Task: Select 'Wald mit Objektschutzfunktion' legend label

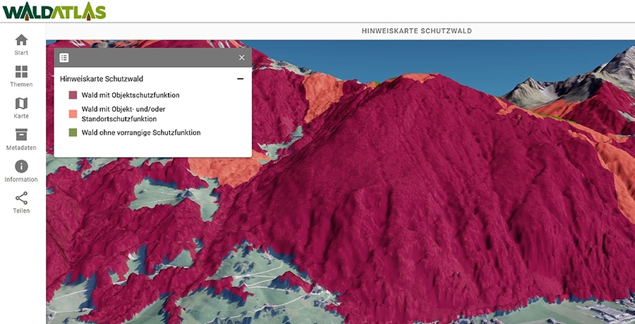Action: tap(131, 95)
